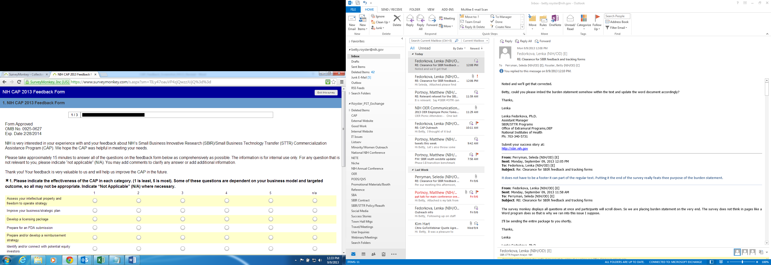Show Unread messages filter
Image resolution: width=771 pixels, height=265 pixels.
(424, 48)
